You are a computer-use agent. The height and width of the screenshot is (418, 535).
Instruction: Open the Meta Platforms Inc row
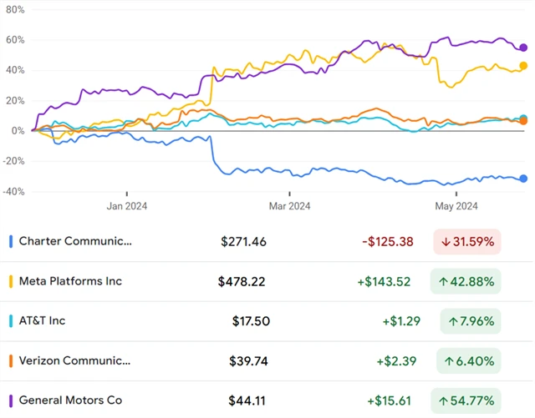click(70, 281)
